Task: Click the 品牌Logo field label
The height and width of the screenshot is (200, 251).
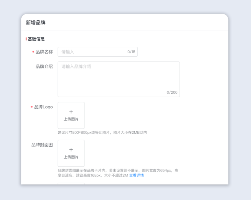Action: pyautogui.click(x=43, y=107)
